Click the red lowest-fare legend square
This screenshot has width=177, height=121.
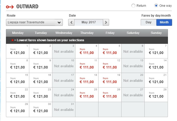(12, 40)
